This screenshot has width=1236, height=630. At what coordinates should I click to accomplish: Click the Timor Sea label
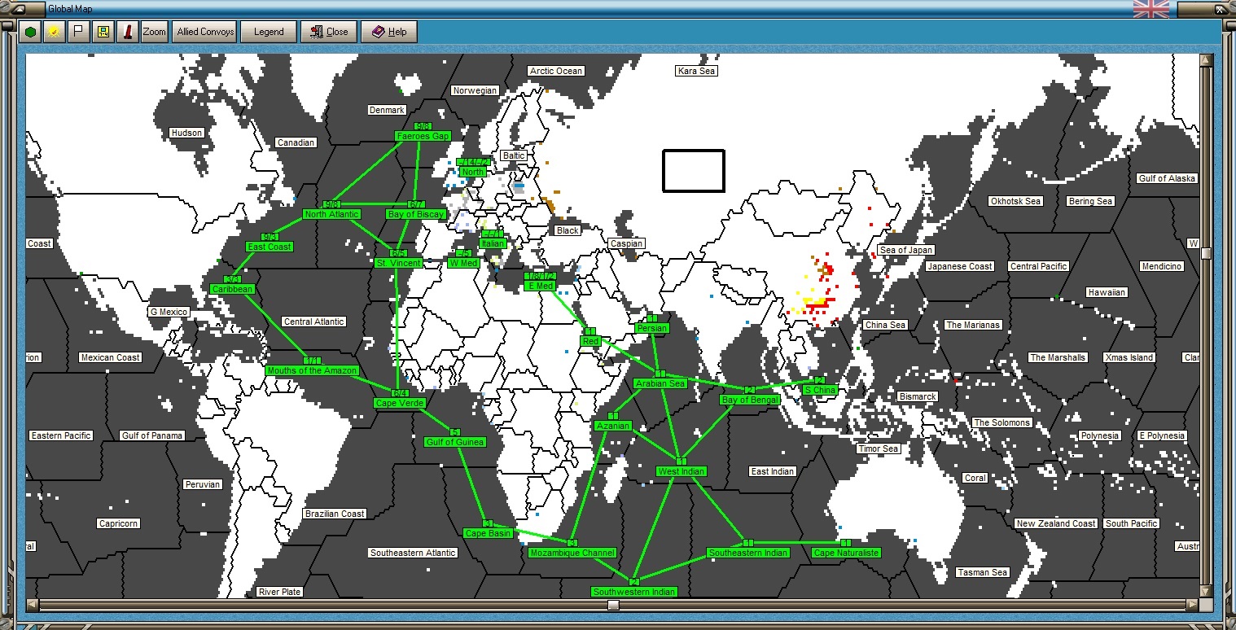tap(879, 448)
